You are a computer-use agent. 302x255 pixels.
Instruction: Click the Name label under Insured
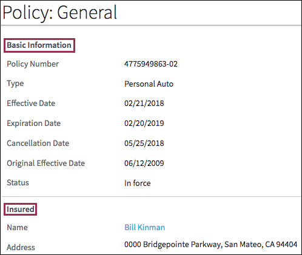17,227
